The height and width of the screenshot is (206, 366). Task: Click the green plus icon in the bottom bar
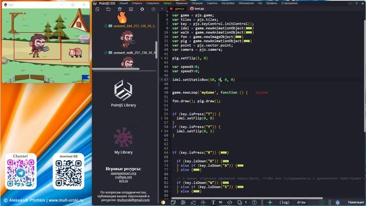[270, 202]
